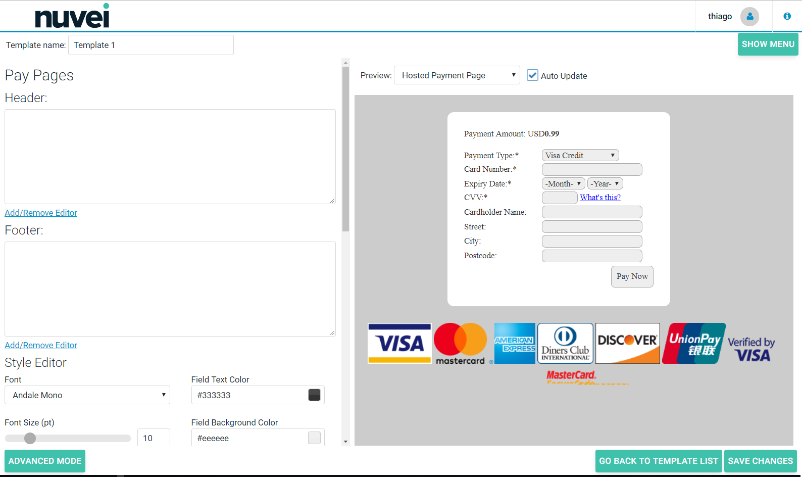Click inside the Header text area
The height and width of the screenshot is (478, 802).
170,157
